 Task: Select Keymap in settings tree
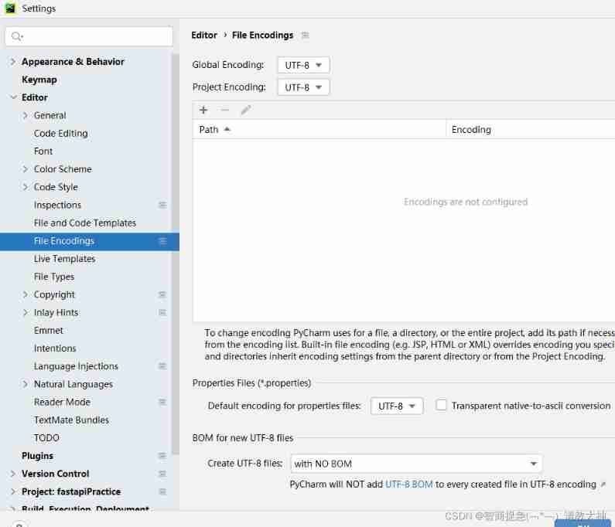[39, 80]
